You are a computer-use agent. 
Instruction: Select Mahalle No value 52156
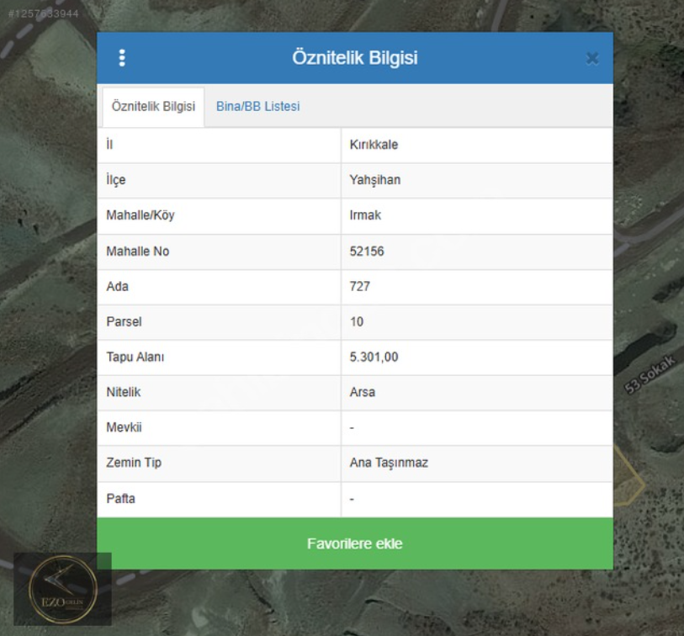pos(367,252)
